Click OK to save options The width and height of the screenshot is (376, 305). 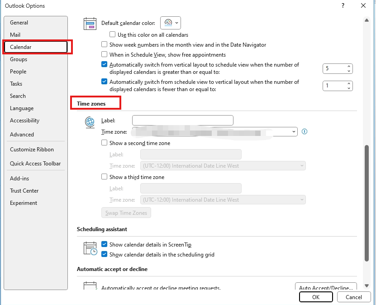click(316, 297)
